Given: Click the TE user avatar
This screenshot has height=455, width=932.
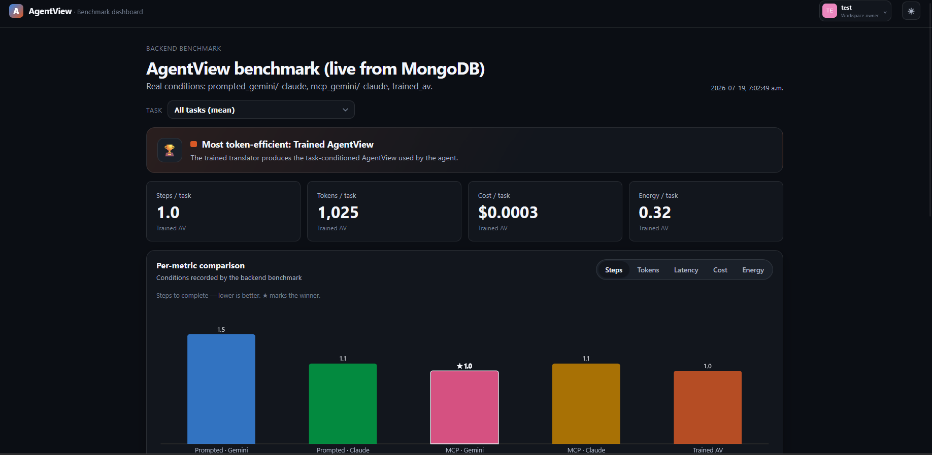Looking at the screenshot, I should tap(829, 11).
